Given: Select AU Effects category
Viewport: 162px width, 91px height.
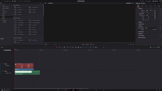Looking at the screenshot, I should tap(4, 22).
